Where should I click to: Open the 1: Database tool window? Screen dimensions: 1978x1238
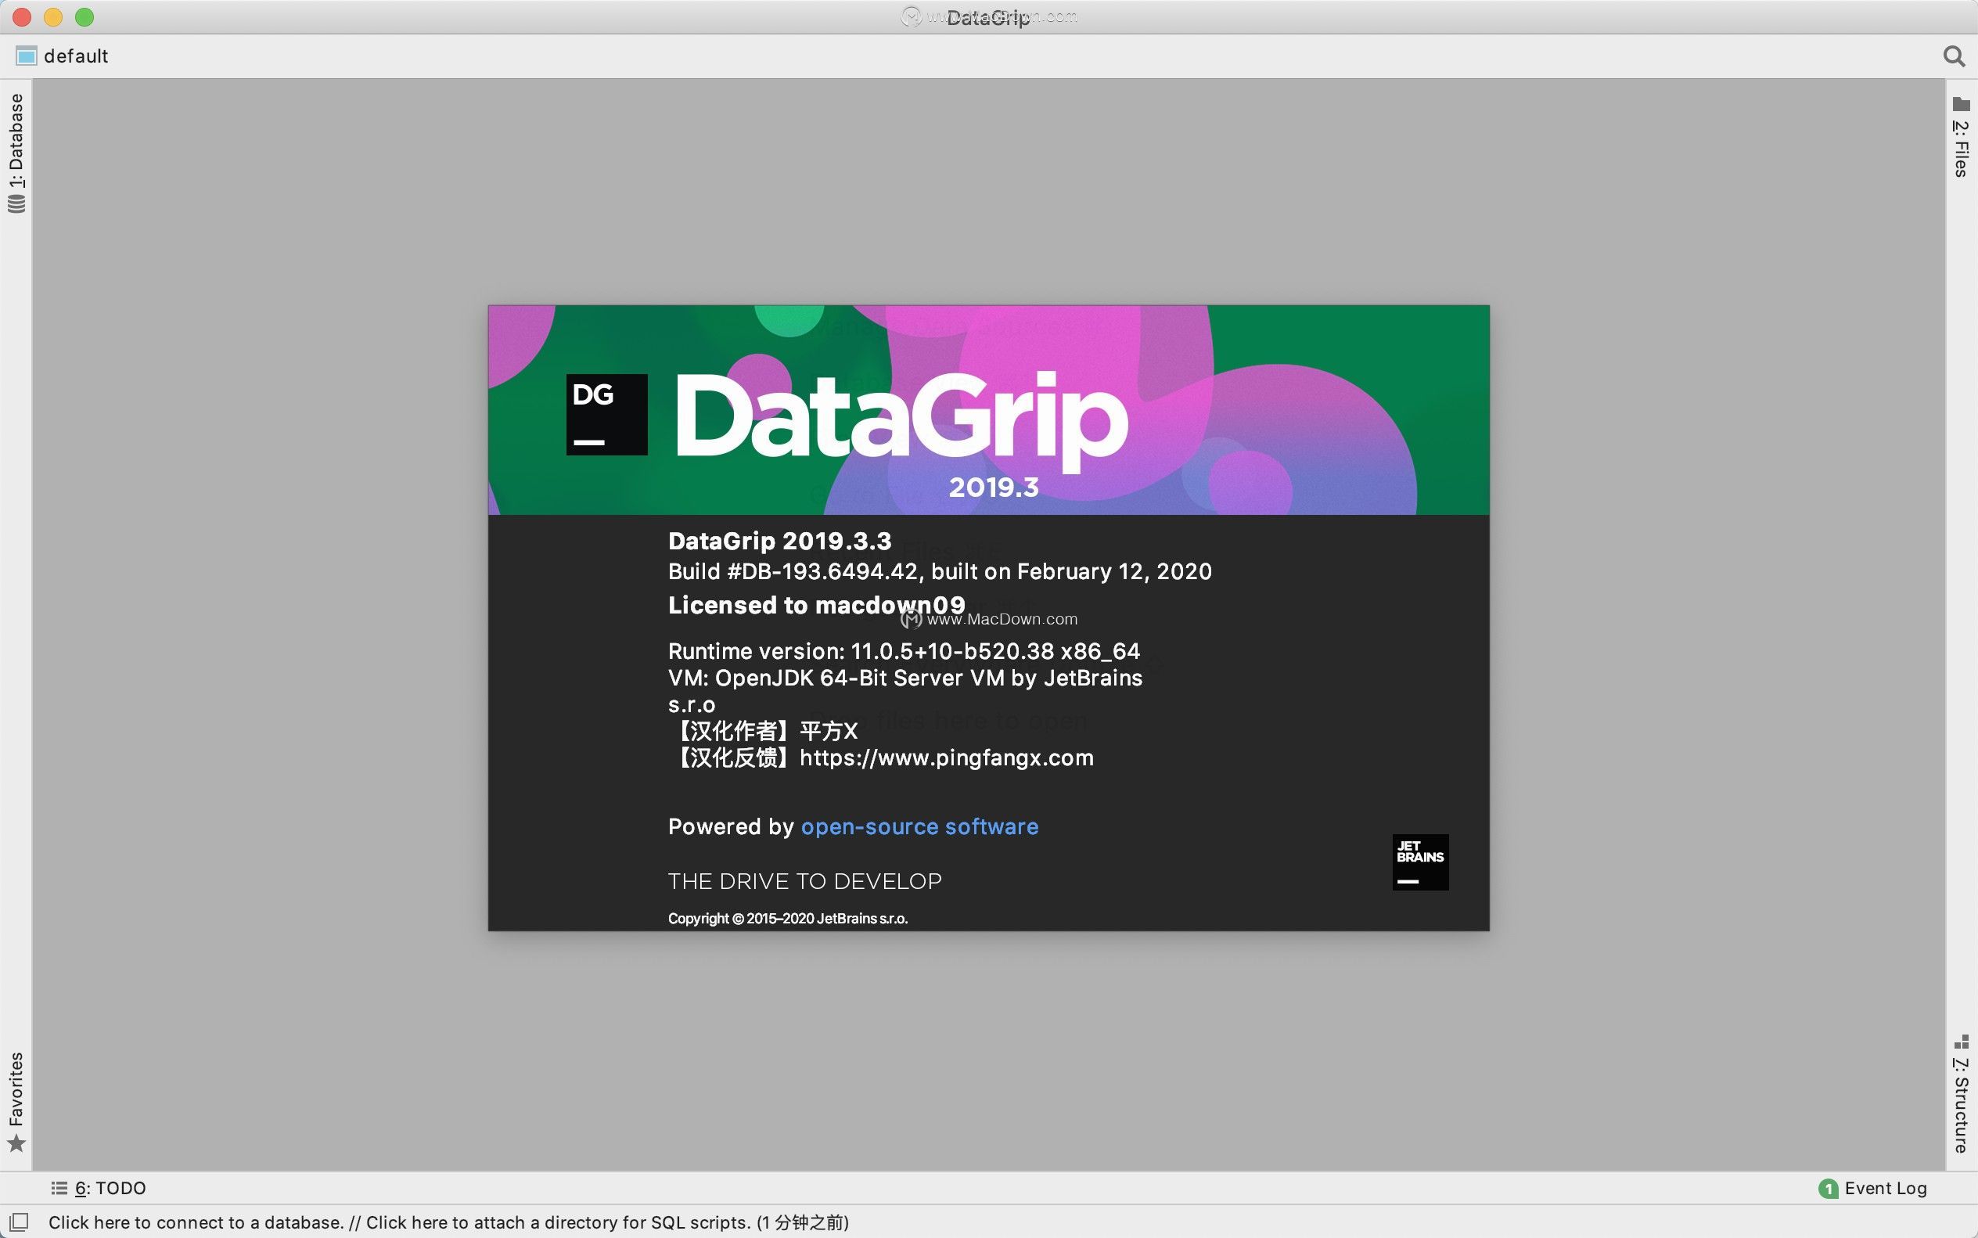click(x=16, y=153)
